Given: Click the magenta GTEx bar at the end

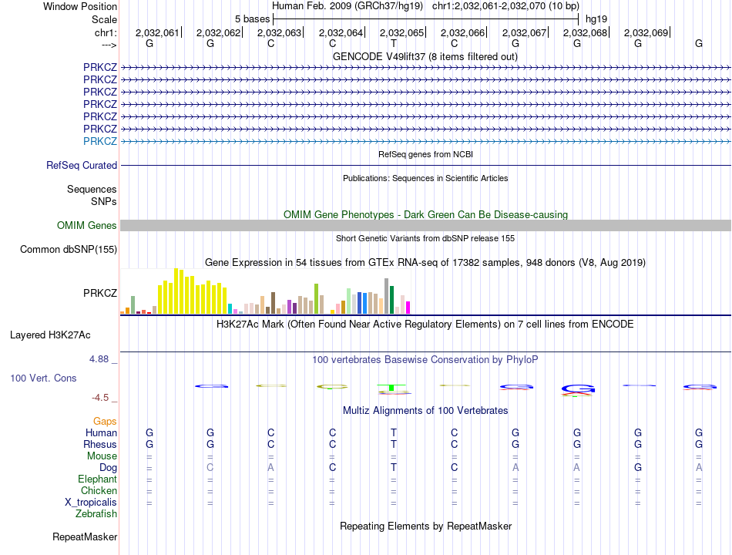Looking at the screenshot, I should (x=408, y=308).
